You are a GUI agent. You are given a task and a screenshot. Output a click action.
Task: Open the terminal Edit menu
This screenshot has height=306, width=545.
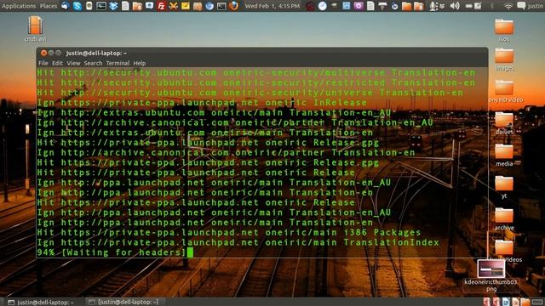pyautogui.click(x=57, y=63)
